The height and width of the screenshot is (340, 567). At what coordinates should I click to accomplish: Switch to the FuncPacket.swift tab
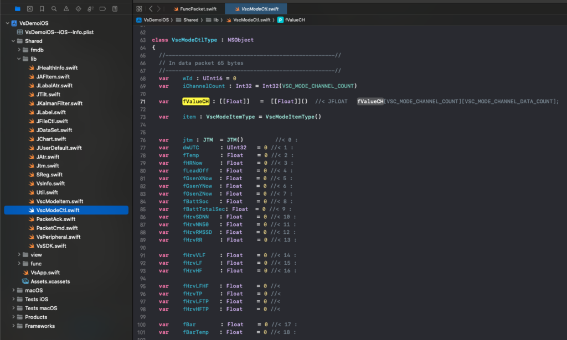click(x=197, y=9)
